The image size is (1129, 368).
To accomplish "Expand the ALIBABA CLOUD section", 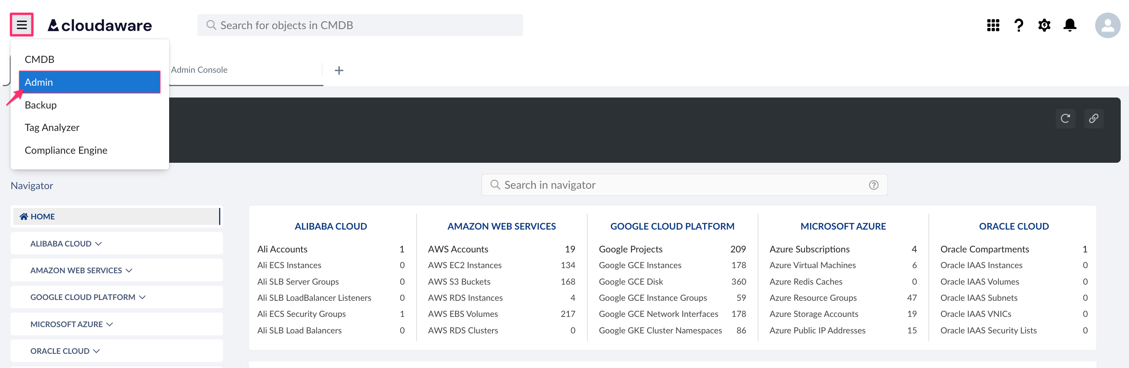I will pos(66,243).
